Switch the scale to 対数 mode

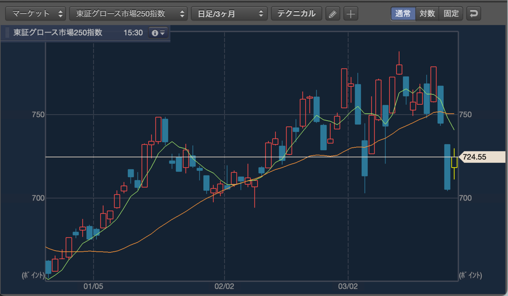pos(427,13)
